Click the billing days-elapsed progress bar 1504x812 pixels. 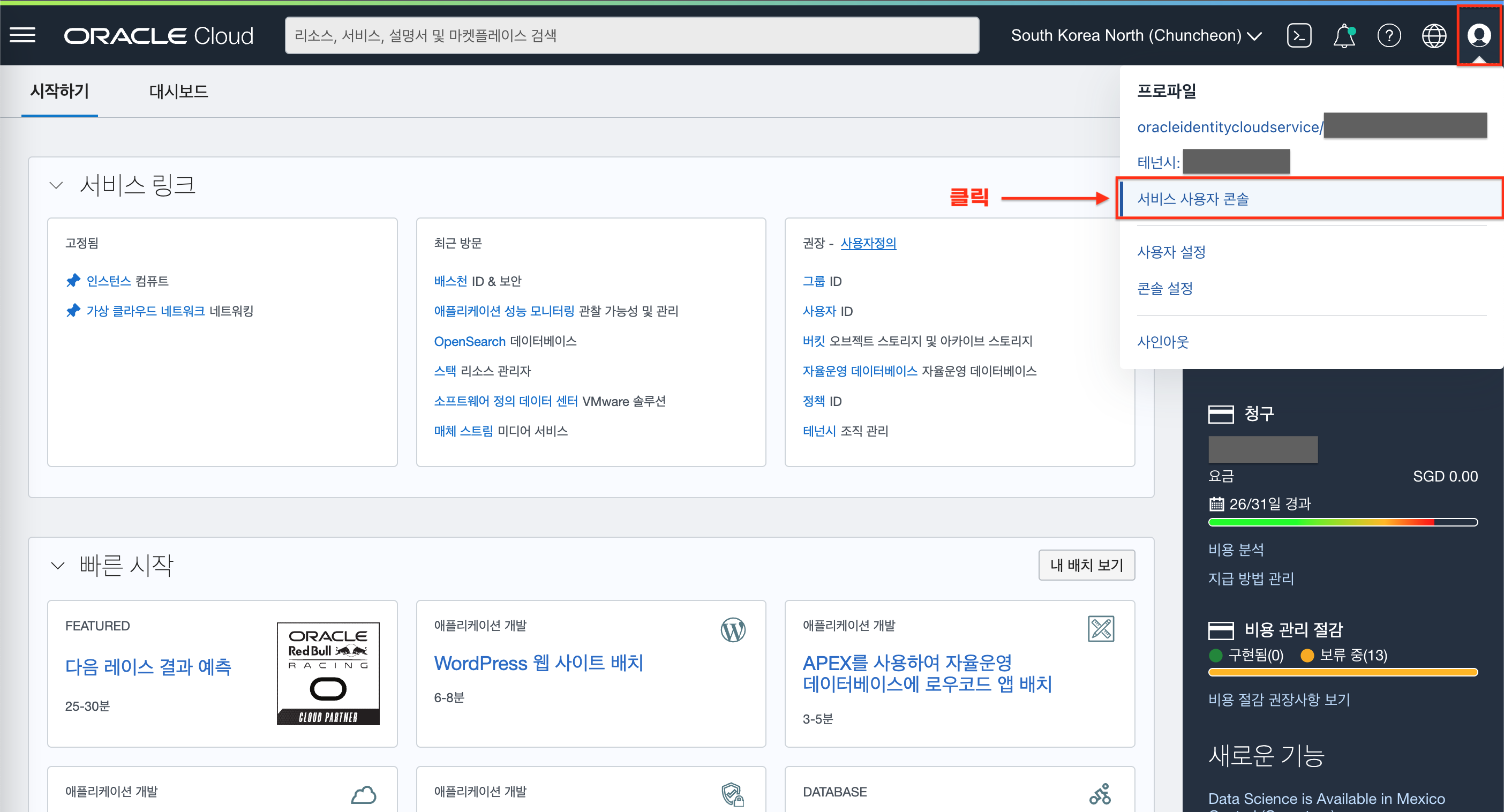click(x=1343, y=522)
